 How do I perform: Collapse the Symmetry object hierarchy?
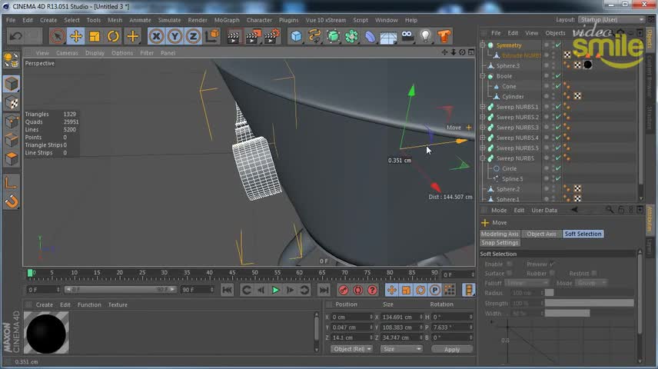(x=483, y=45)
